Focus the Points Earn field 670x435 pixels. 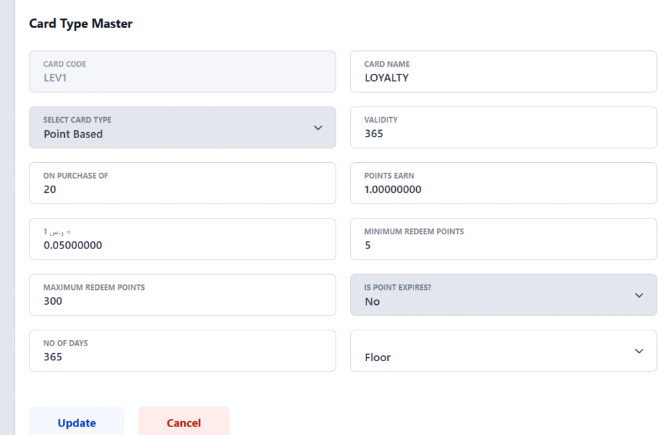(502, 189)
